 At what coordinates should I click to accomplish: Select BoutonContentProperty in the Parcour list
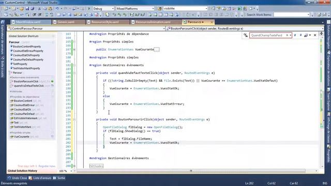coord(27,47)
